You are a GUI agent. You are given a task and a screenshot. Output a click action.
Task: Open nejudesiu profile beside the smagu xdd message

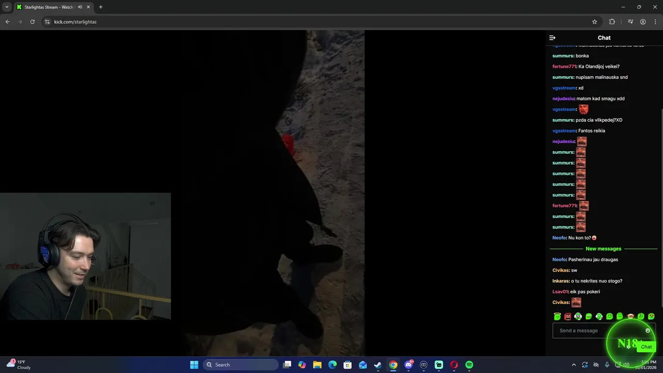pyautogui.click(x=564, y=98)
